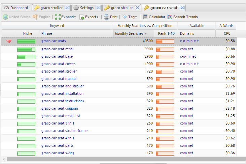The height and width of the screenshot is (164, 246).
Task: Sort by the Phrase column header
Action: (76, 33)
